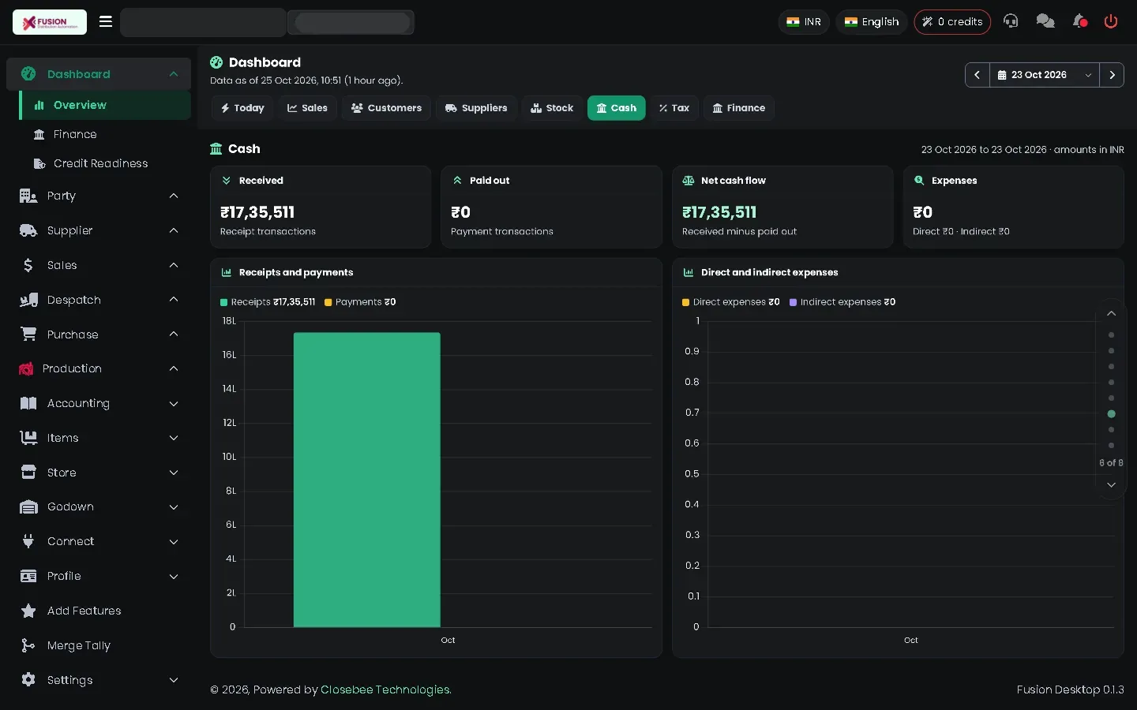Screen dimensions: 1137x710
Task: Expand the Party menu chevron
Action: point(174,196)
